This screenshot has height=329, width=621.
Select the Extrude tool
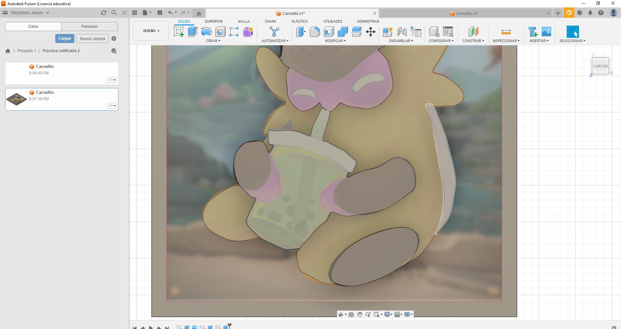[x=193, y=32]
